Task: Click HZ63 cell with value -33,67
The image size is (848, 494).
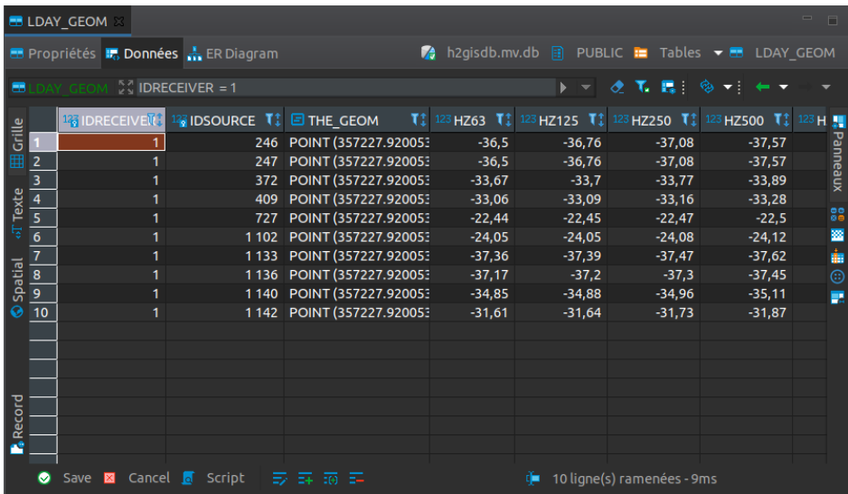Action: 472,180
